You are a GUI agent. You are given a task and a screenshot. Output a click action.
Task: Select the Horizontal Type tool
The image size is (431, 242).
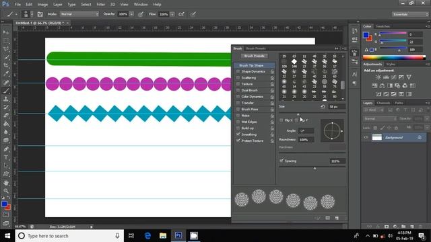[6, 157]
